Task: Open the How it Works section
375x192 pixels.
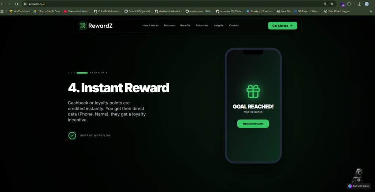Action: point(151,26)
